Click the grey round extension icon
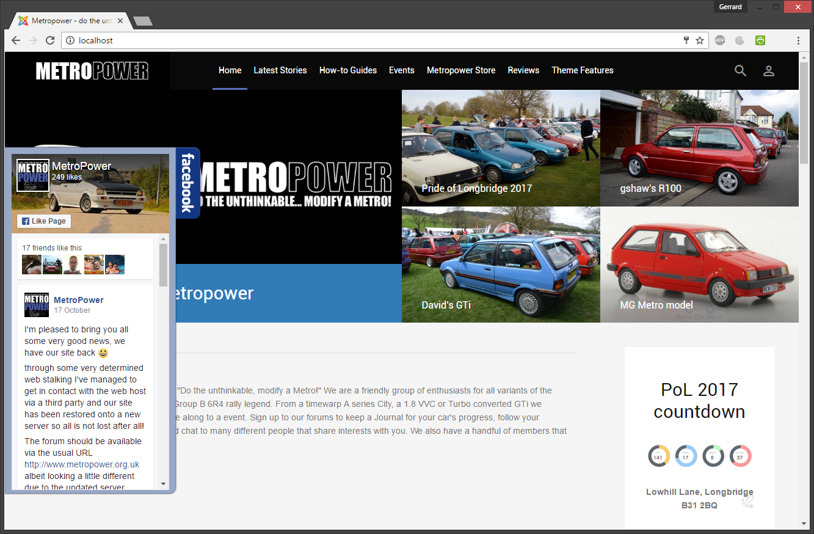This screenshot has height=534, width=814. (740, 40)
